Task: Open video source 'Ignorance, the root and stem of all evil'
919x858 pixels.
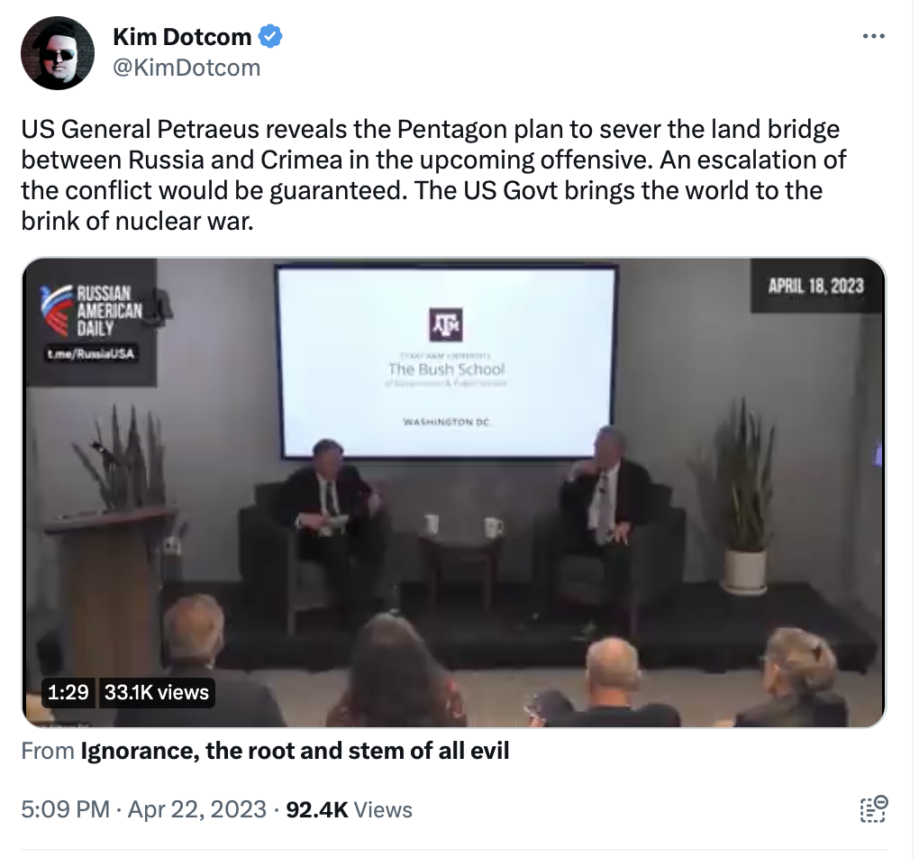Action: click(295, 751)
